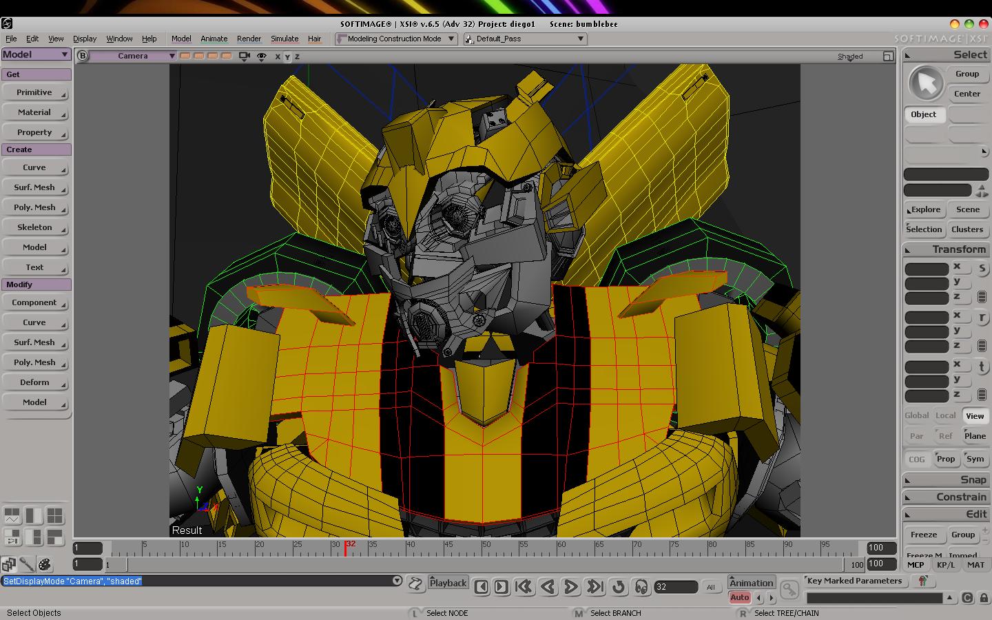Click the scale S icon in Transform
Image resolution: width=992 pixels, height=620 pixels.
click(x=982, y=269)
